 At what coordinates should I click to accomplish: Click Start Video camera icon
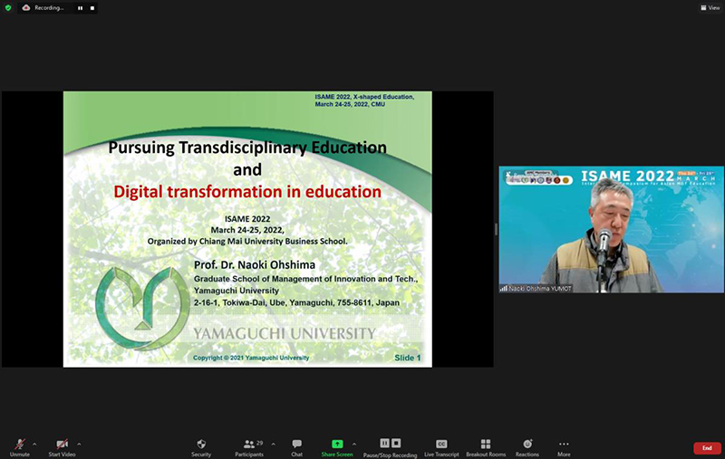coord(62,445)
